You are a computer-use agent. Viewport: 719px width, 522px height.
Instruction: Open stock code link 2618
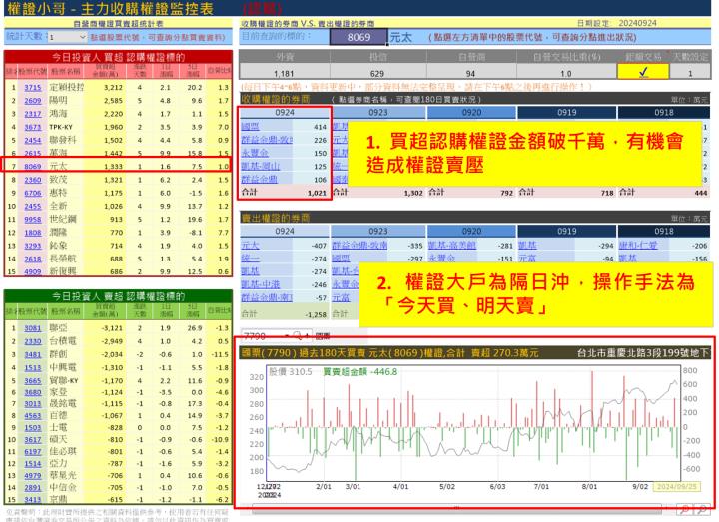tap(33, 259)
